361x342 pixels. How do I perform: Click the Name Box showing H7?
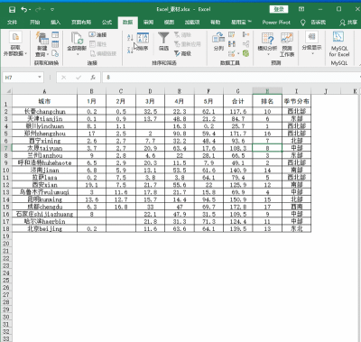[x=20, y=78]
